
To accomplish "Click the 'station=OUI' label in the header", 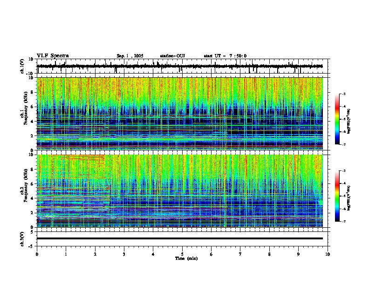I will [172, 56].
